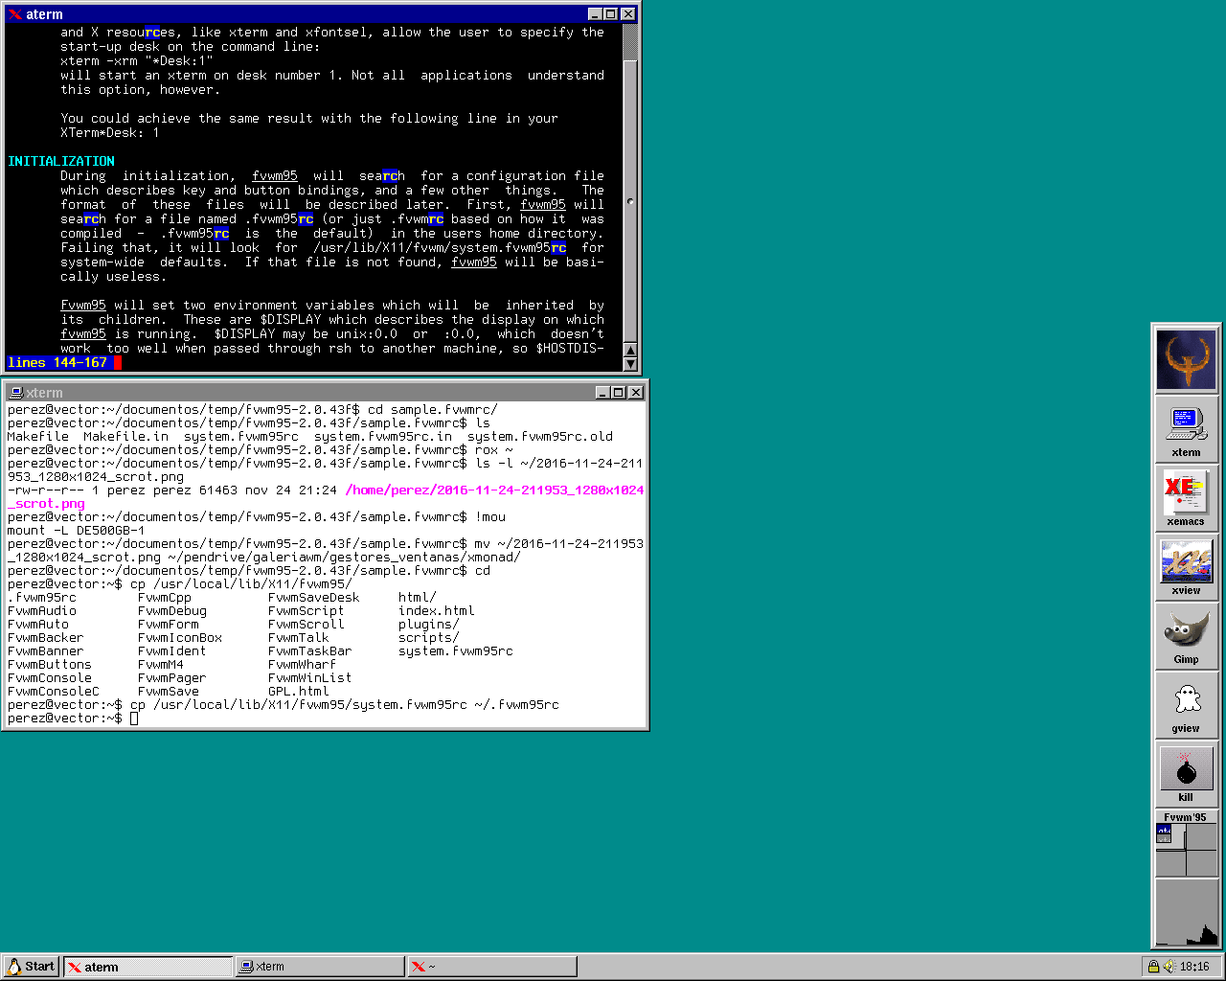Click the lock icon in the system tray
This screenshot has height=981, width=1226.
click(1153, 967)
